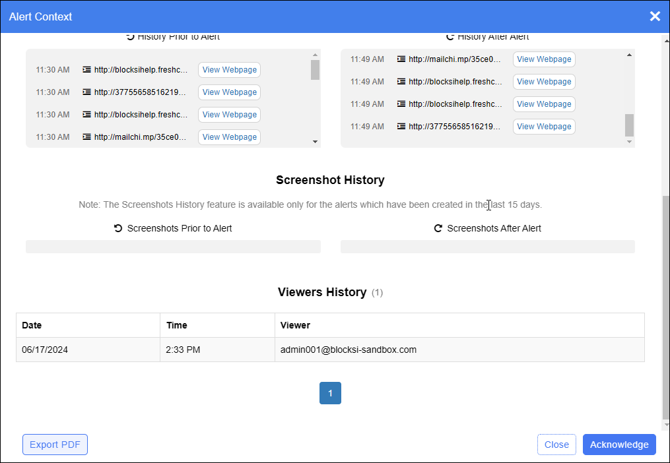The width and height of the screenshot is (670, 463).
Task: Click the Screenshots Prior to Alert label
Action: pos(180,228)
